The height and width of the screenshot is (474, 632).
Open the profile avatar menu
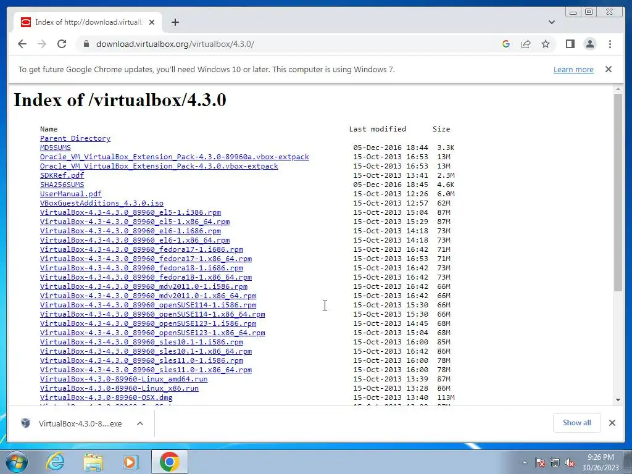[x=590, y=44]
